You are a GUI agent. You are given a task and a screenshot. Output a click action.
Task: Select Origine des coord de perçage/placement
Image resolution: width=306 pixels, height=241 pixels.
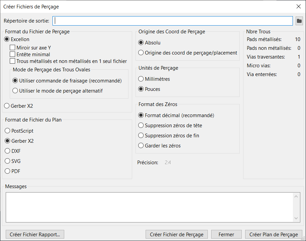click(141, 53)
